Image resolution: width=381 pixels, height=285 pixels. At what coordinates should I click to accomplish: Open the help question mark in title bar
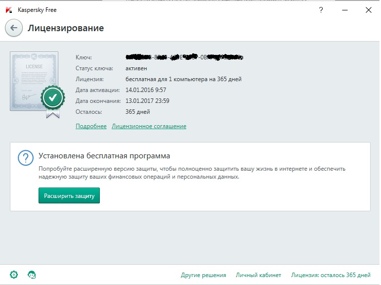(321, 10)
